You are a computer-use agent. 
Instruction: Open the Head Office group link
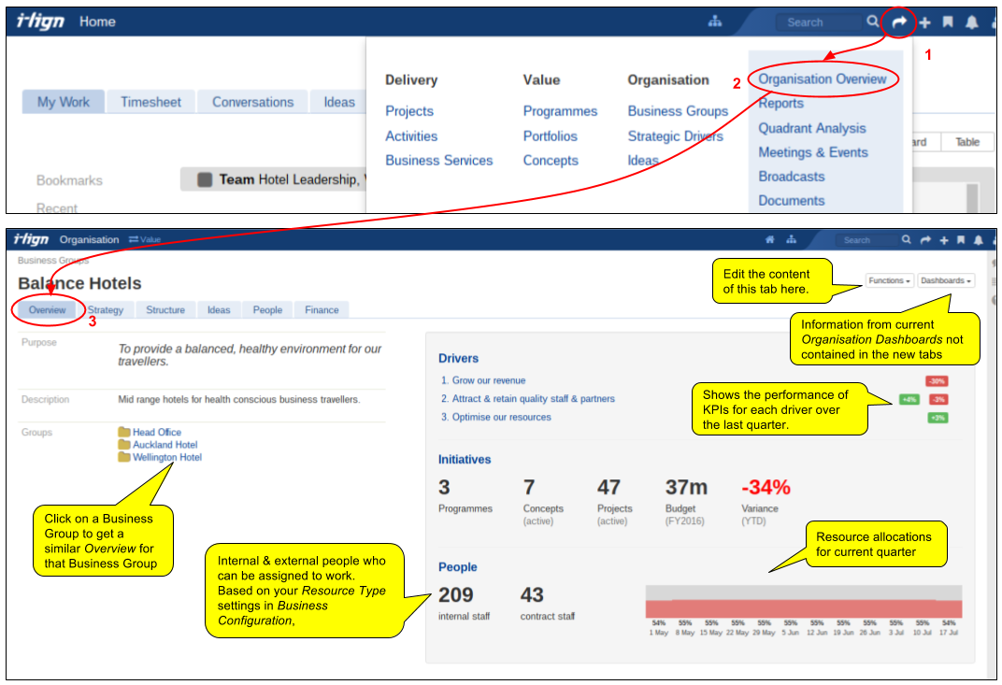pos(157,432)
